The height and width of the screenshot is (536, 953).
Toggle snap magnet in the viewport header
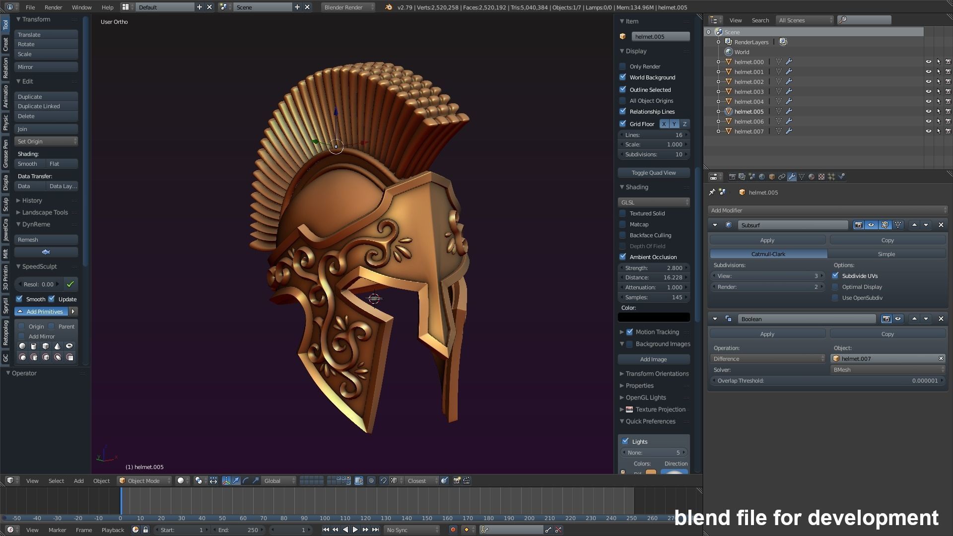point(383,480)
